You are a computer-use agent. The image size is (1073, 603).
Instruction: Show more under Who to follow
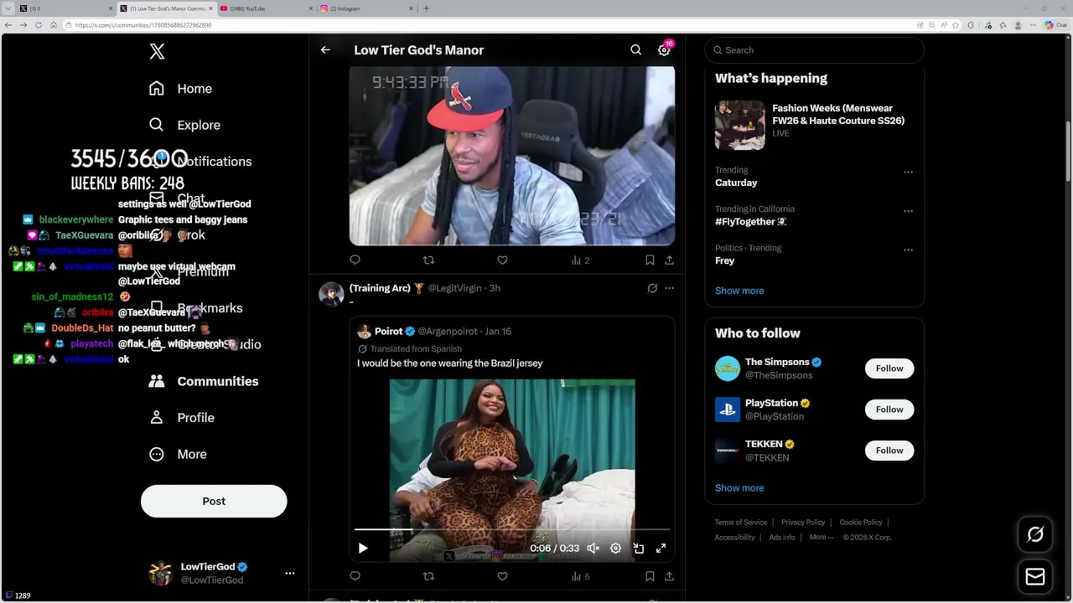click(739, 488)
